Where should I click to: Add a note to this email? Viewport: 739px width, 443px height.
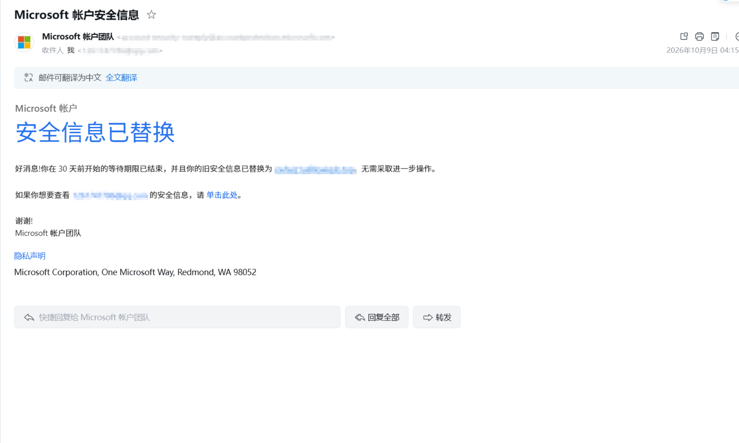715,36
